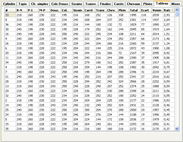Image resolution: width=183 pixels, height=142 pixels.
Task: Select row number 33 in the table
Action: (10, 15)
